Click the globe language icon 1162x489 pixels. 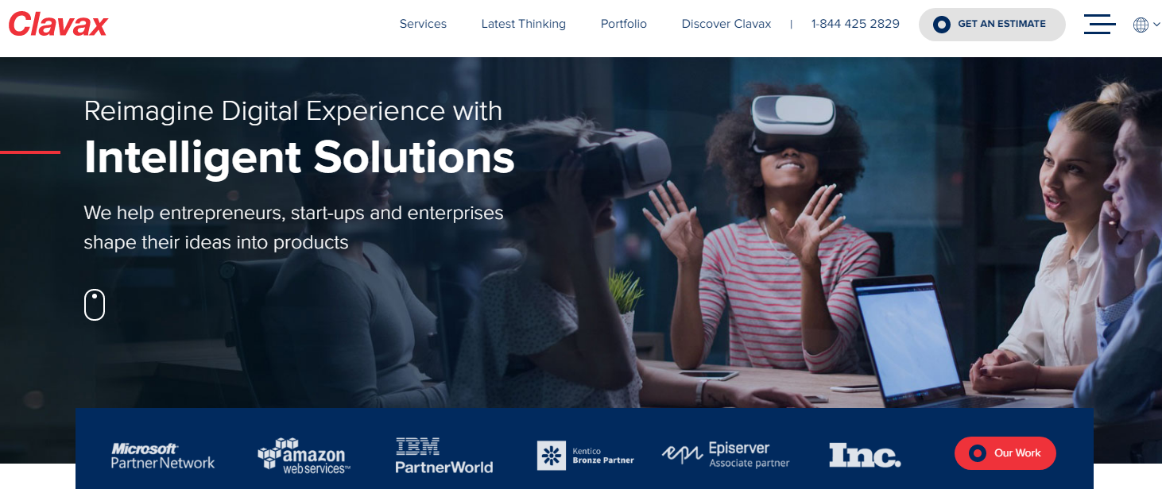pyautogui.click(x=1141, y=25)
